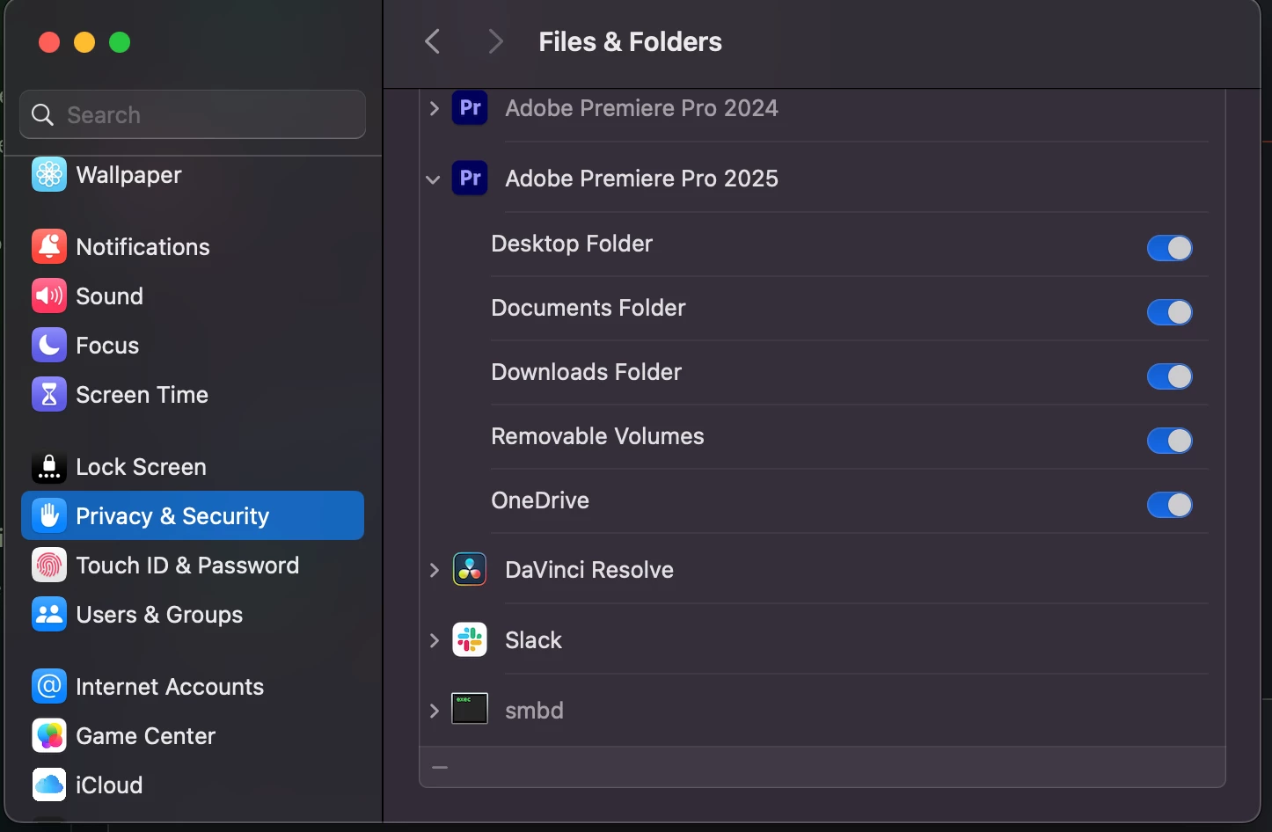
Task: Expand DaVinci Resolve permissions
Action: [434, 570]
